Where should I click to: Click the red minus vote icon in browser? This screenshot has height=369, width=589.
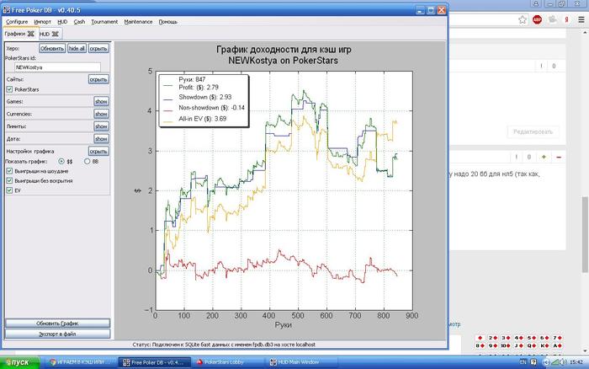[559, 157]
